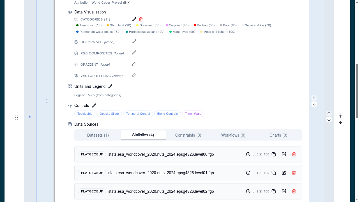
Task: Select the Shrubland (20) category chip
Action: 119,25
